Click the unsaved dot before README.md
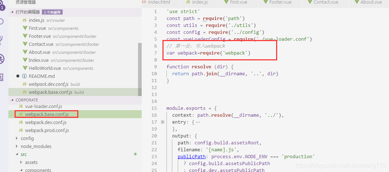This screenshot has width=389, height=172. (17, 76)
